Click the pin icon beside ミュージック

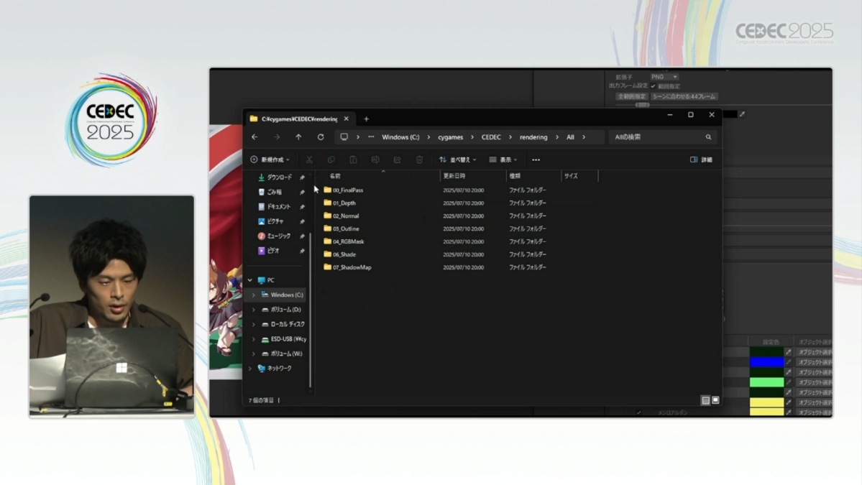click(x=302, y=236)
